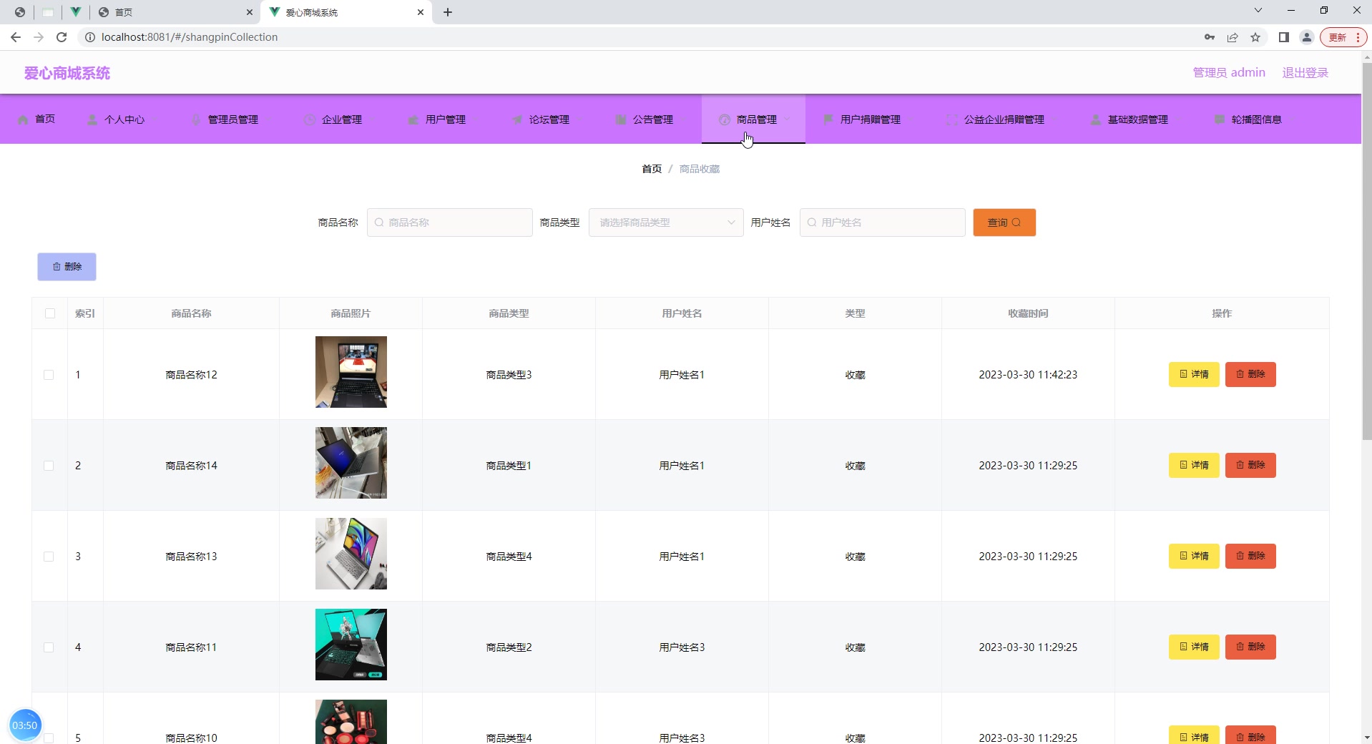1372x744 pixels.
Task: Open the 商品类型 select dropdown
Action: pyautogui.click(x=666, y=222)
